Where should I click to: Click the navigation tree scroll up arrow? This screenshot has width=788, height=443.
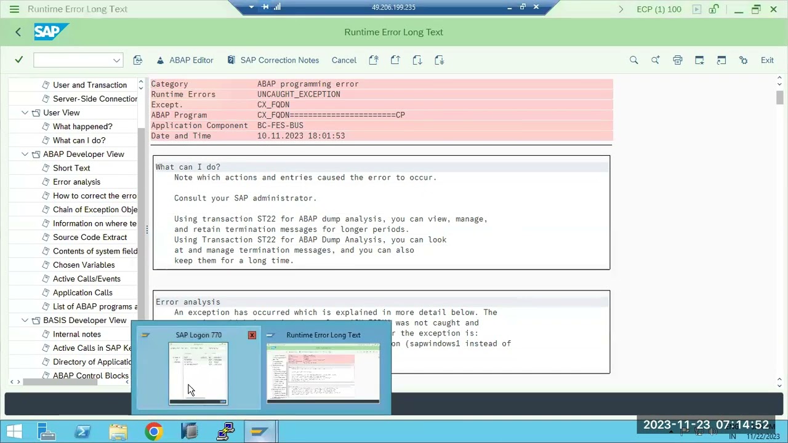point(141,82)
